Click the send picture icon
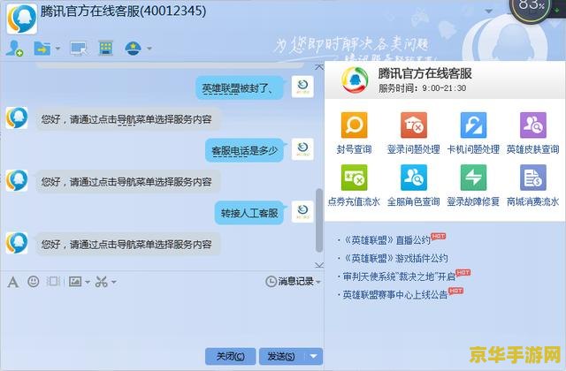The height and width of the screenshot is (371, 566). pyautogui.click(x=75, y=281)
